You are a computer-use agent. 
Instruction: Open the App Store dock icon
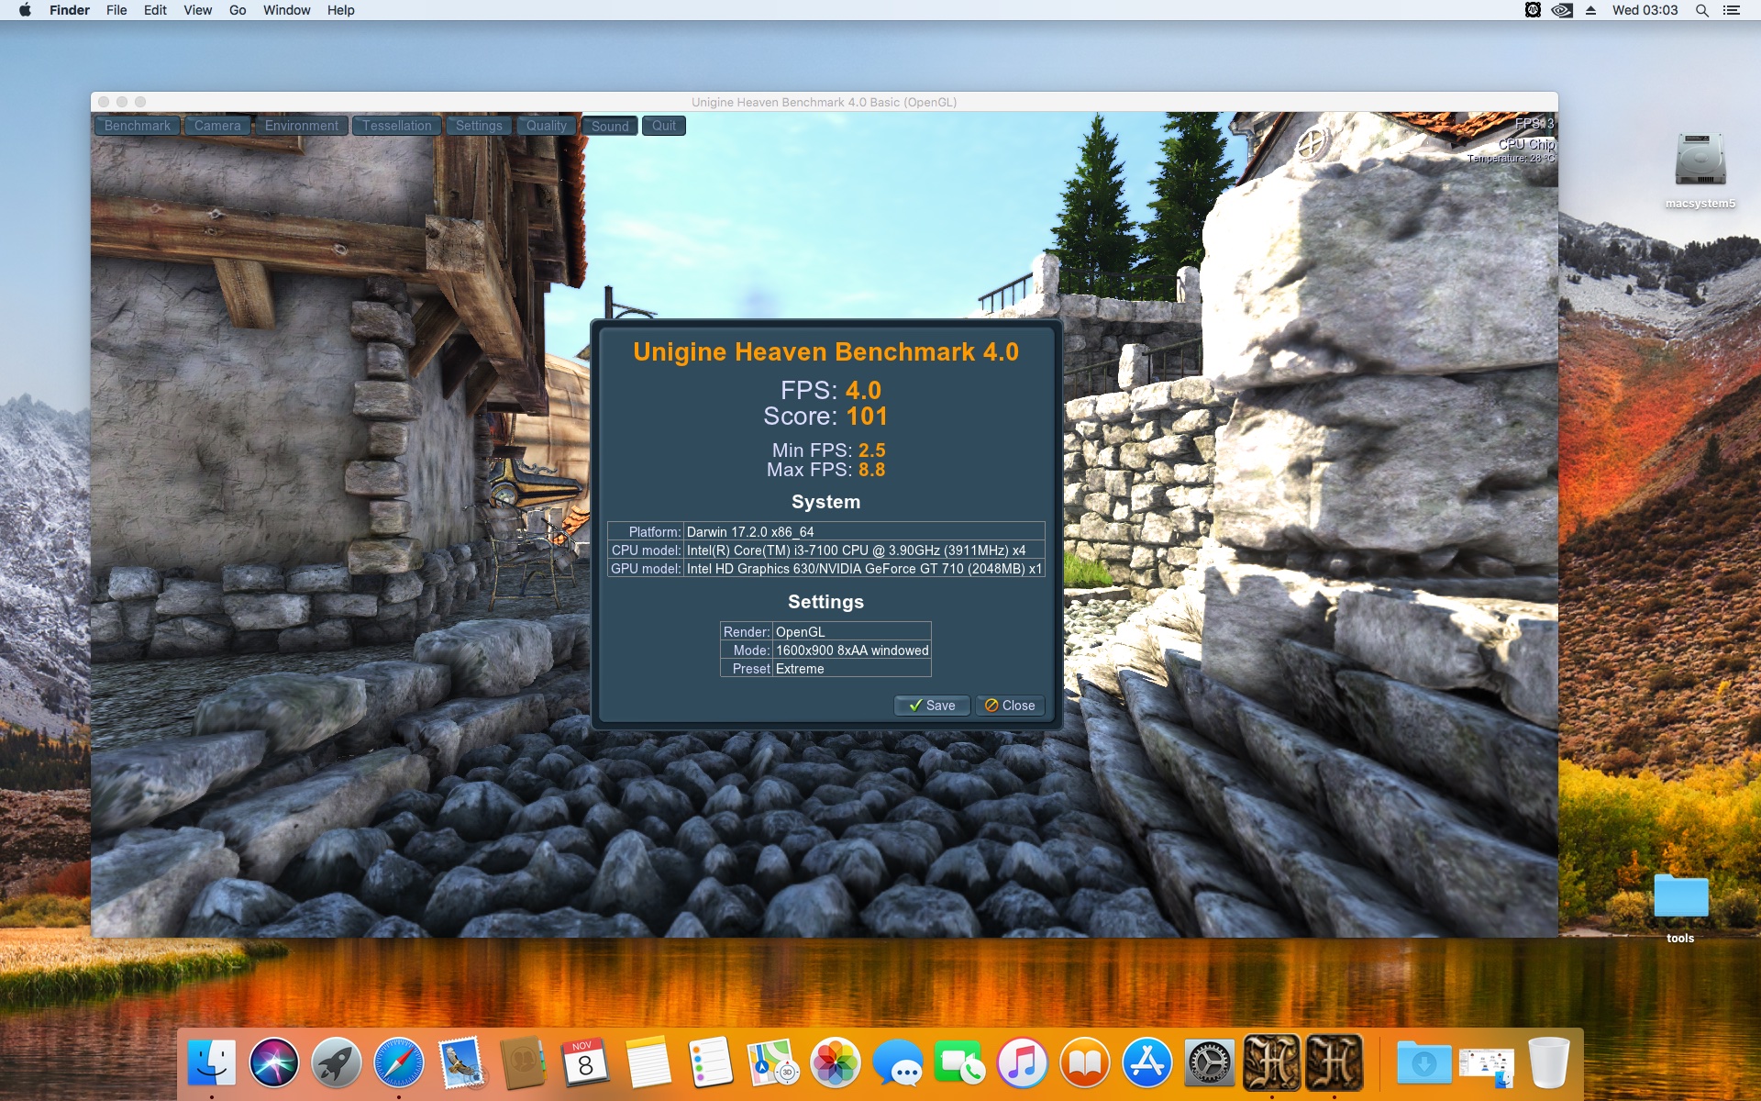(1146, 1063)
